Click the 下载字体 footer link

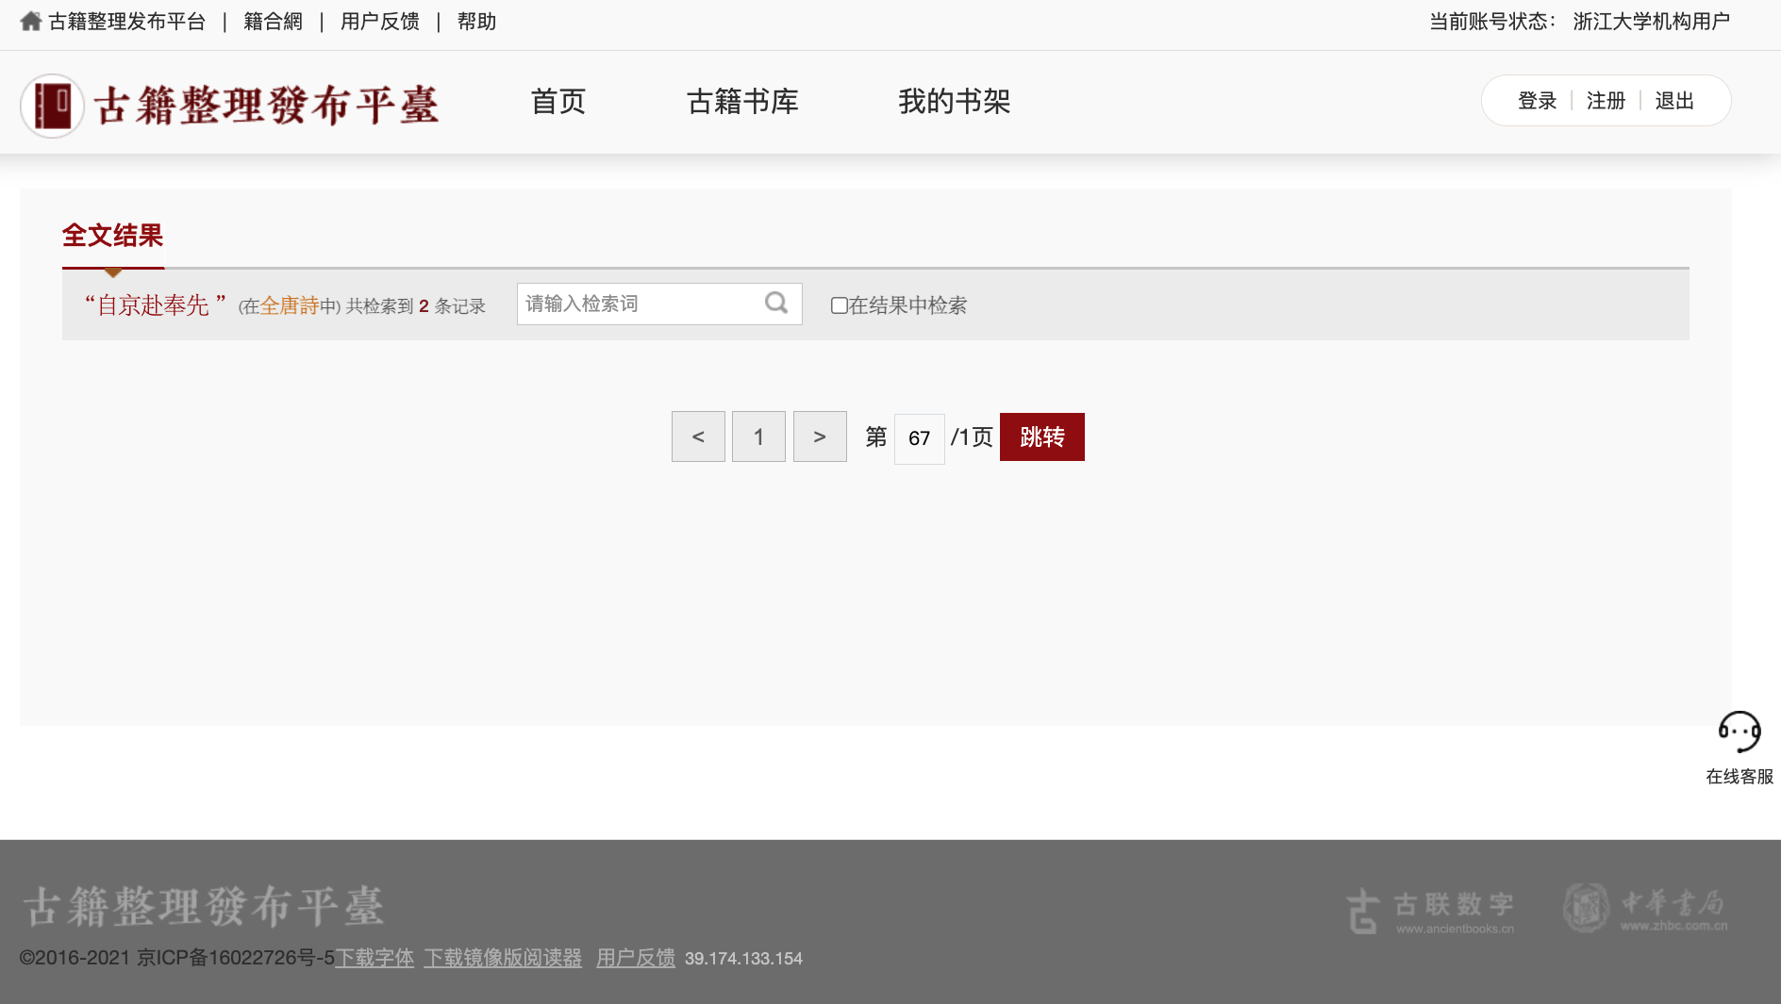[375, 958]
